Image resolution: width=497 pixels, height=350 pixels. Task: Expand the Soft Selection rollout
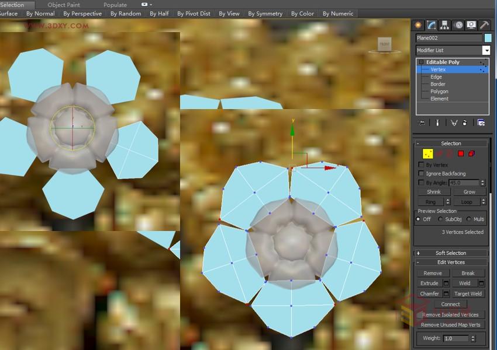(x=418, y=253)
